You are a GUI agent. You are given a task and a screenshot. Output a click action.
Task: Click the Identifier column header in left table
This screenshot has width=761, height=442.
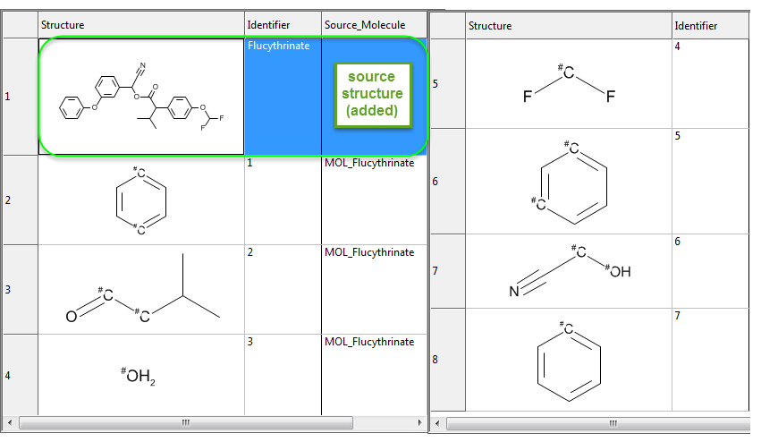click(x=283, y=25)
